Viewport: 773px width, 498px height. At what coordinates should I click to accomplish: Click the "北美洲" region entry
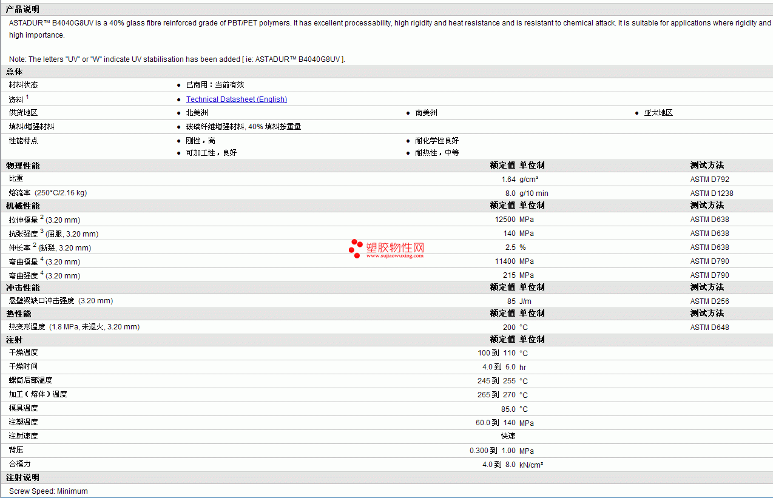click(x=197, y=113)
